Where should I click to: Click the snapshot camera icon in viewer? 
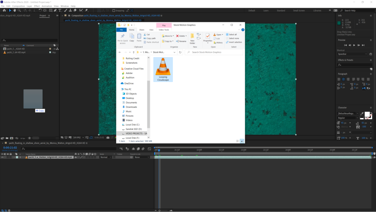click(x=108, y=137)
